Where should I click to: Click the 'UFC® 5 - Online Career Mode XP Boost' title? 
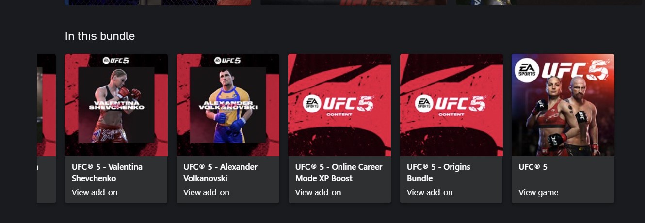tap(339, 173)
